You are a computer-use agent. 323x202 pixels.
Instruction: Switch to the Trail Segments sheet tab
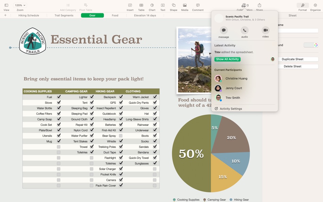point(64,15)
